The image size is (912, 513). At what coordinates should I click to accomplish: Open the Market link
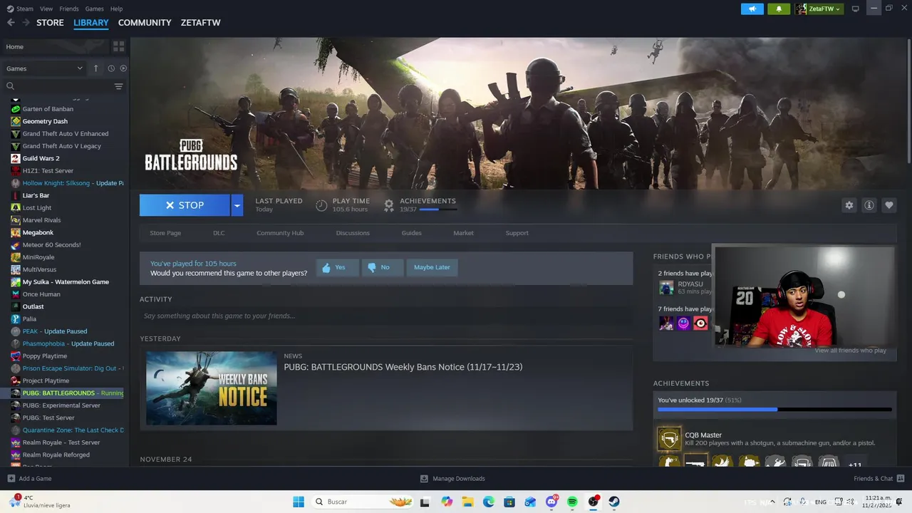point(463,233)
